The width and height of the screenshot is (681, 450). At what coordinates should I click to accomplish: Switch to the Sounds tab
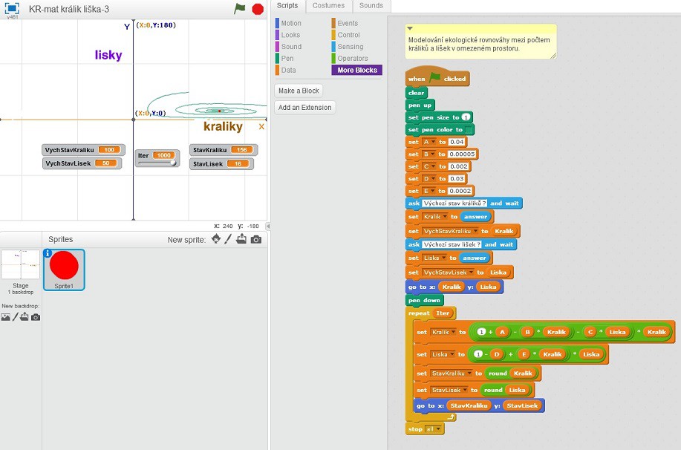click(x=371, y=5)
